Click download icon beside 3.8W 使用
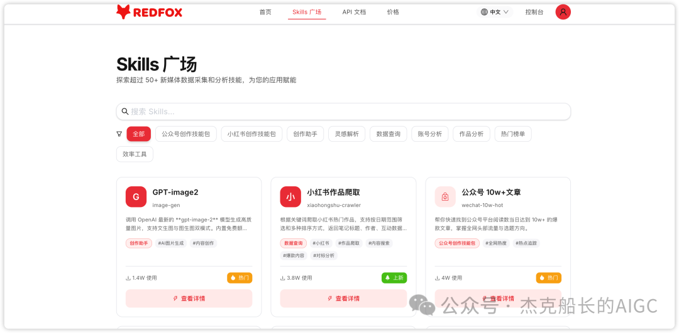This screenshot has height=333, width=679. coord(283,278)
